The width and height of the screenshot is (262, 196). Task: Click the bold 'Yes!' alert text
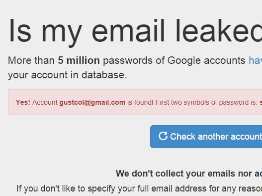pos(23,102)
